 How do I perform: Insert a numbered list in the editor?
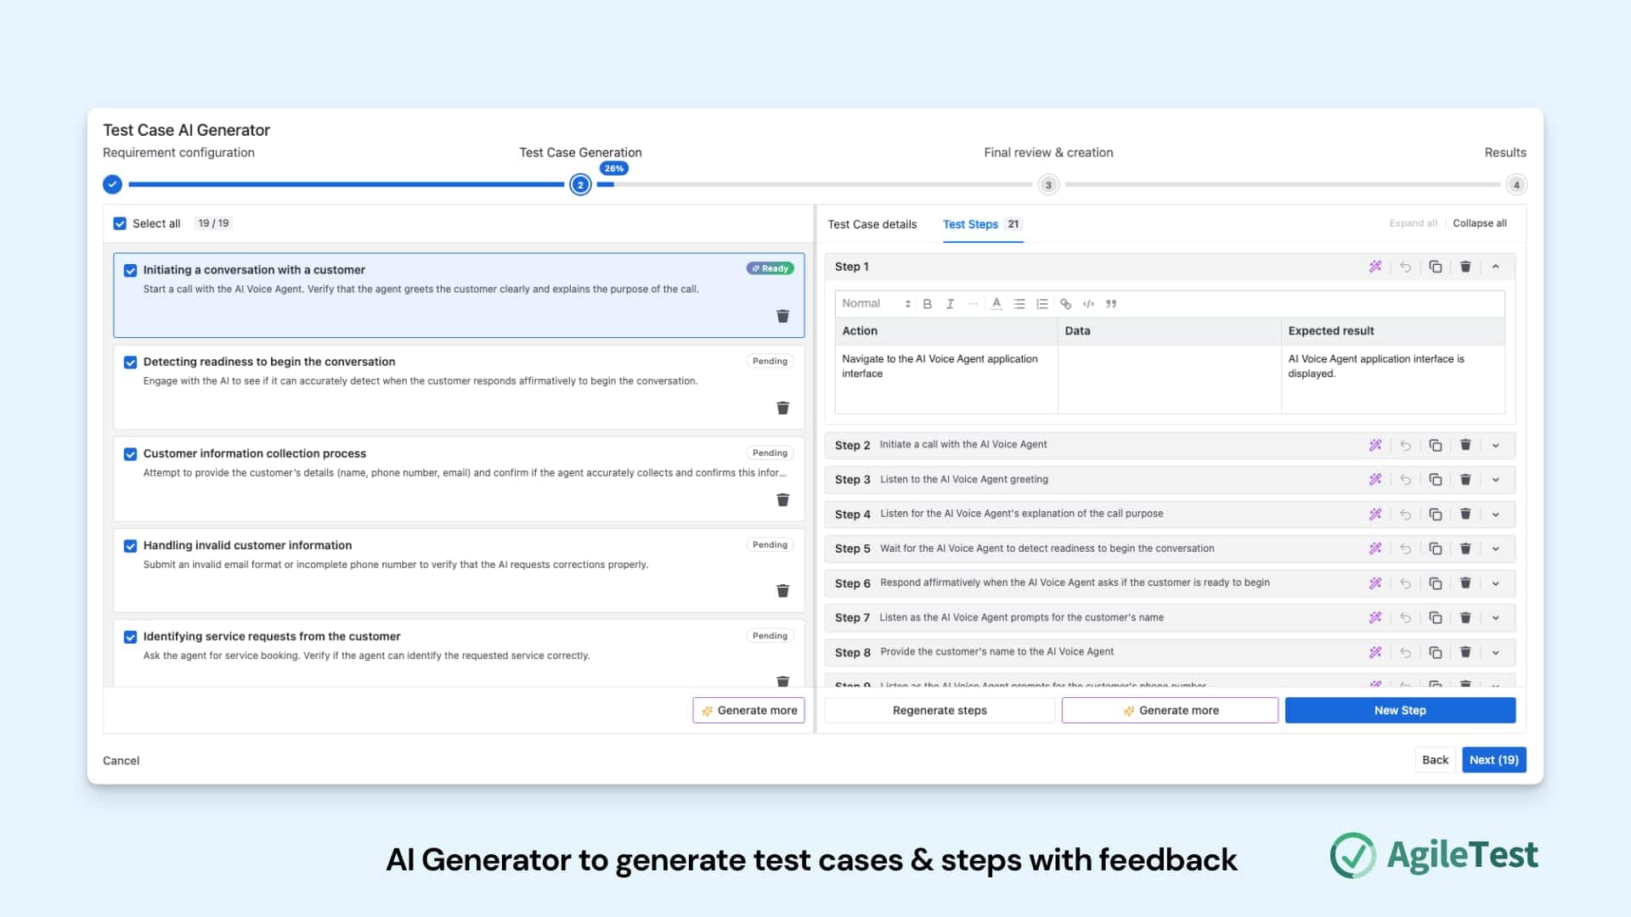[1042, 304]
